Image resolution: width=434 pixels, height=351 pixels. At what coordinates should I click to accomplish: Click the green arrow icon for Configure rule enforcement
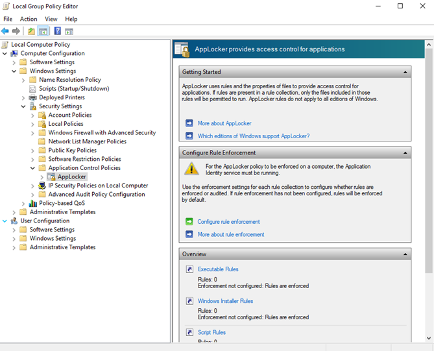pyautogui.click(x=189, y=221)
